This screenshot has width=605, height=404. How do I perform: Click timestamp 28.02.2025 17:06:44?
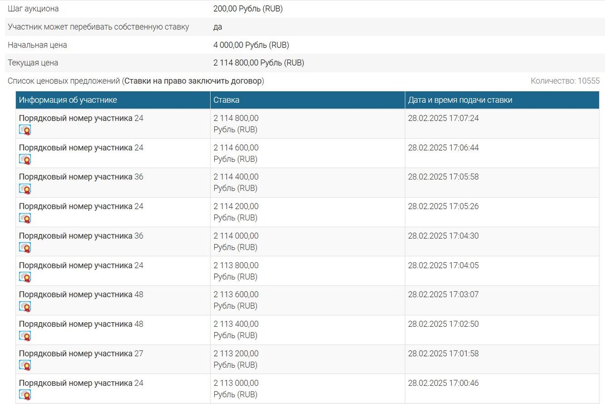pos(443,148)
